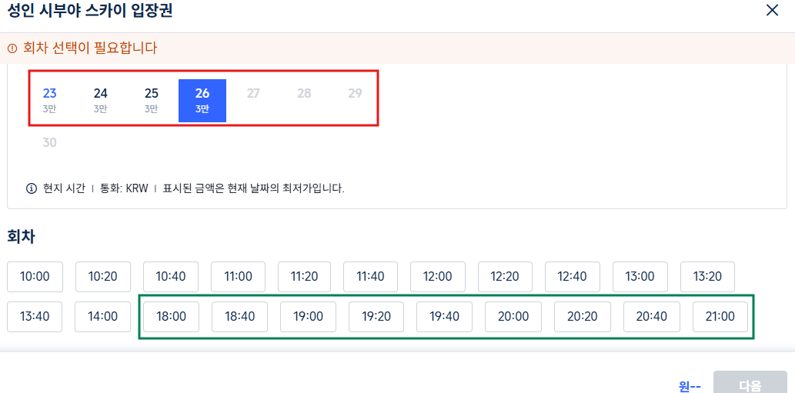Select the 12:00 time slot
Image resolution: width=795 pixels, height=393 pixels.
click(438, 277)
